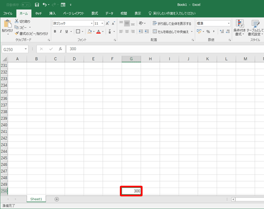Click the Select All corner triangle
Viewport: 264px width, 209px height.
click(4, 59)
